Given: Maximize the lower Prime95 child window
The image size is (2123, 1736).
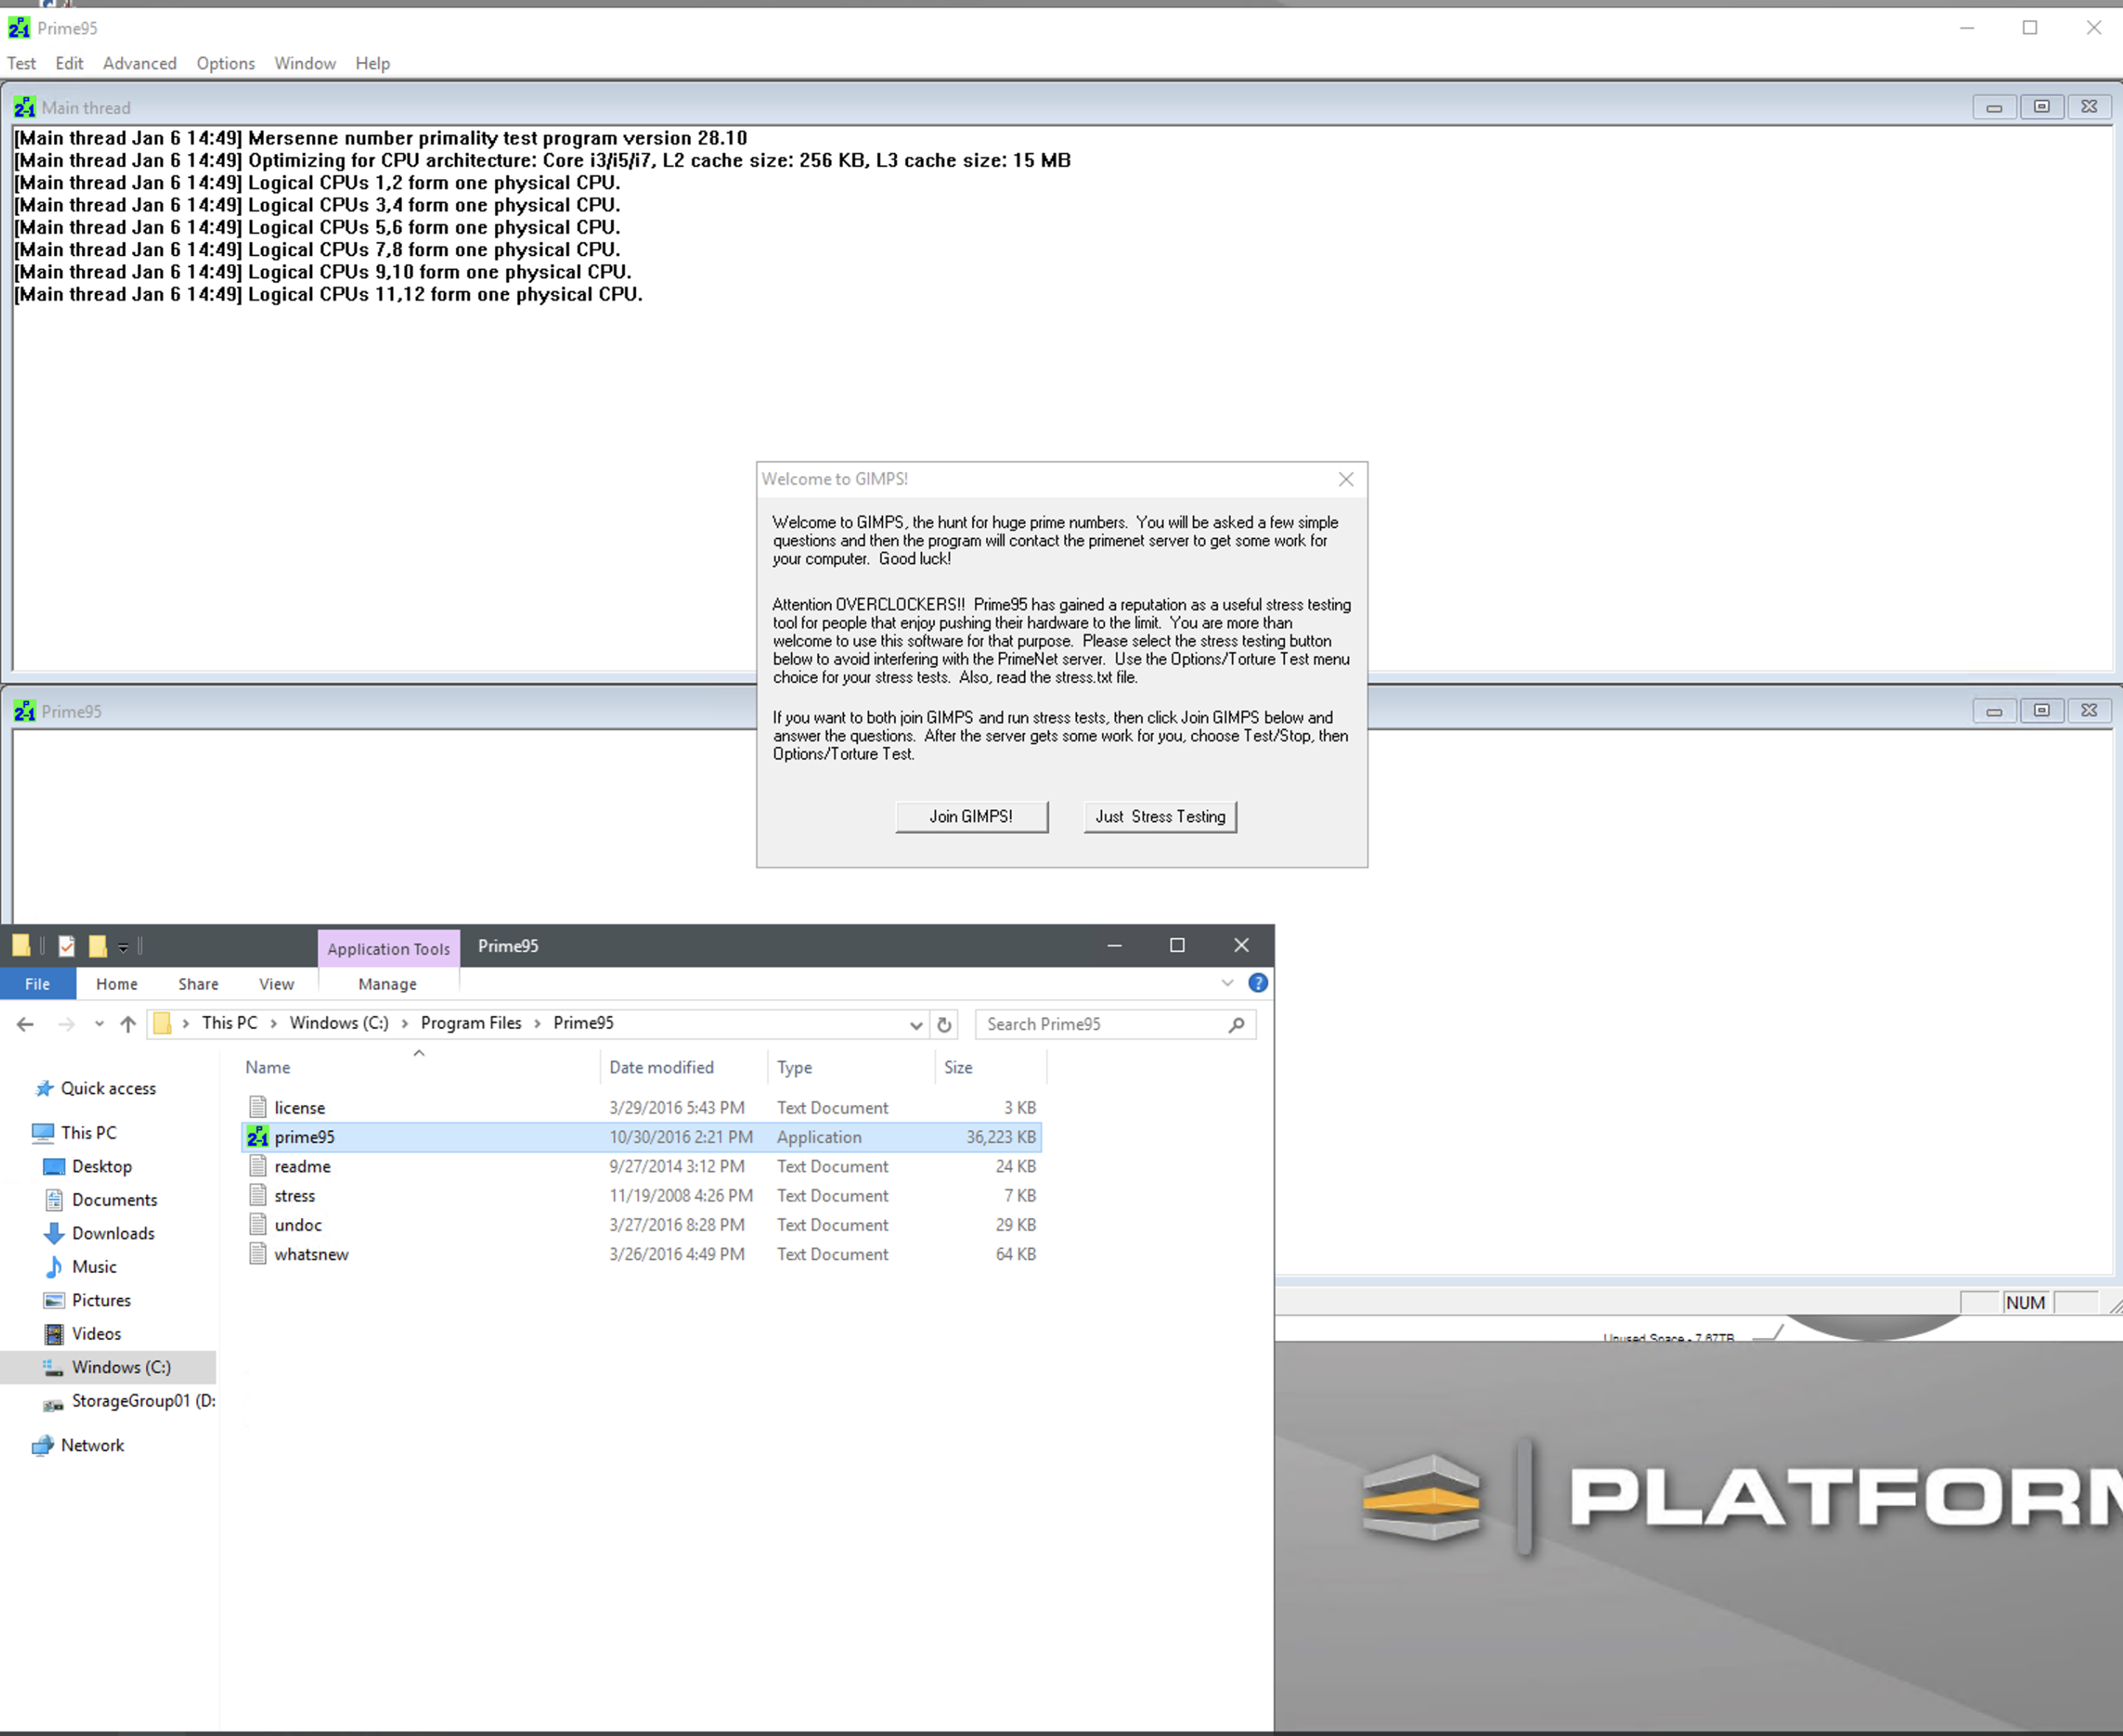Looking at the screenshot, I should click(2041, 711).
